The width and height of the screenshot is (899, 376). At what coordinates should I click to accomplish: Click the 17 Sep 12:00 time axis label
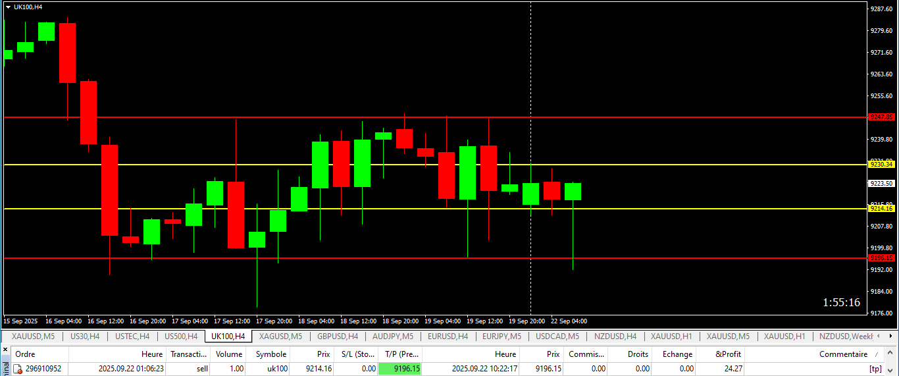[232, 321]
